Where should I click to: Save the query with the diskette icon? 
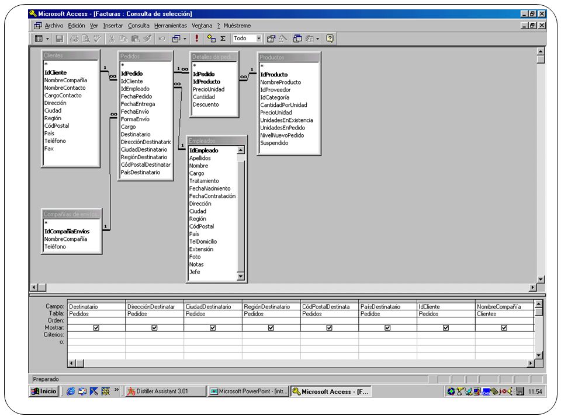60,38
